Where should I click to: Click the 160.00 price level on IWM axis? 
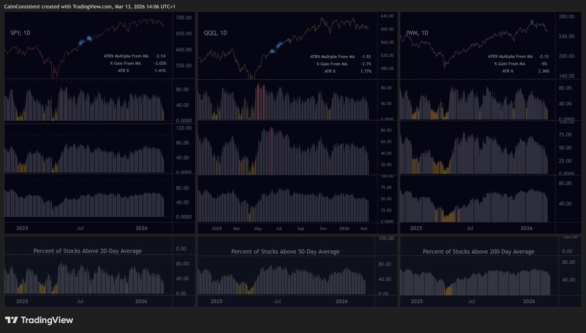(567, 76)
